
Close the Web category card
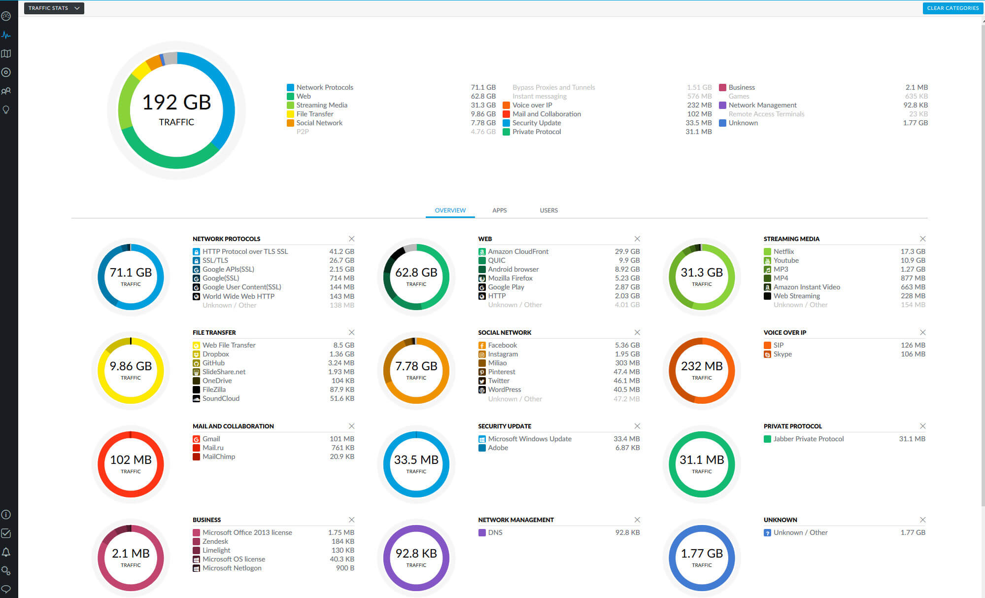pyautogui.click(x=637, y=239)
